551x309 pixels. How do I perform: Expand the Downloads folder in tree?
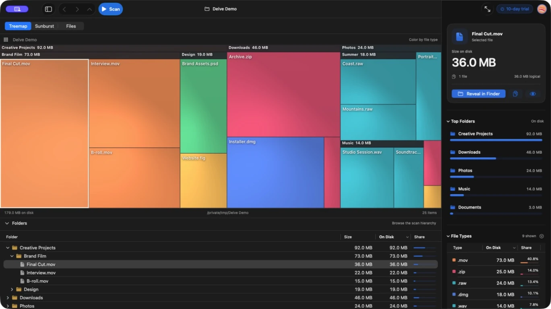(8, 298)
